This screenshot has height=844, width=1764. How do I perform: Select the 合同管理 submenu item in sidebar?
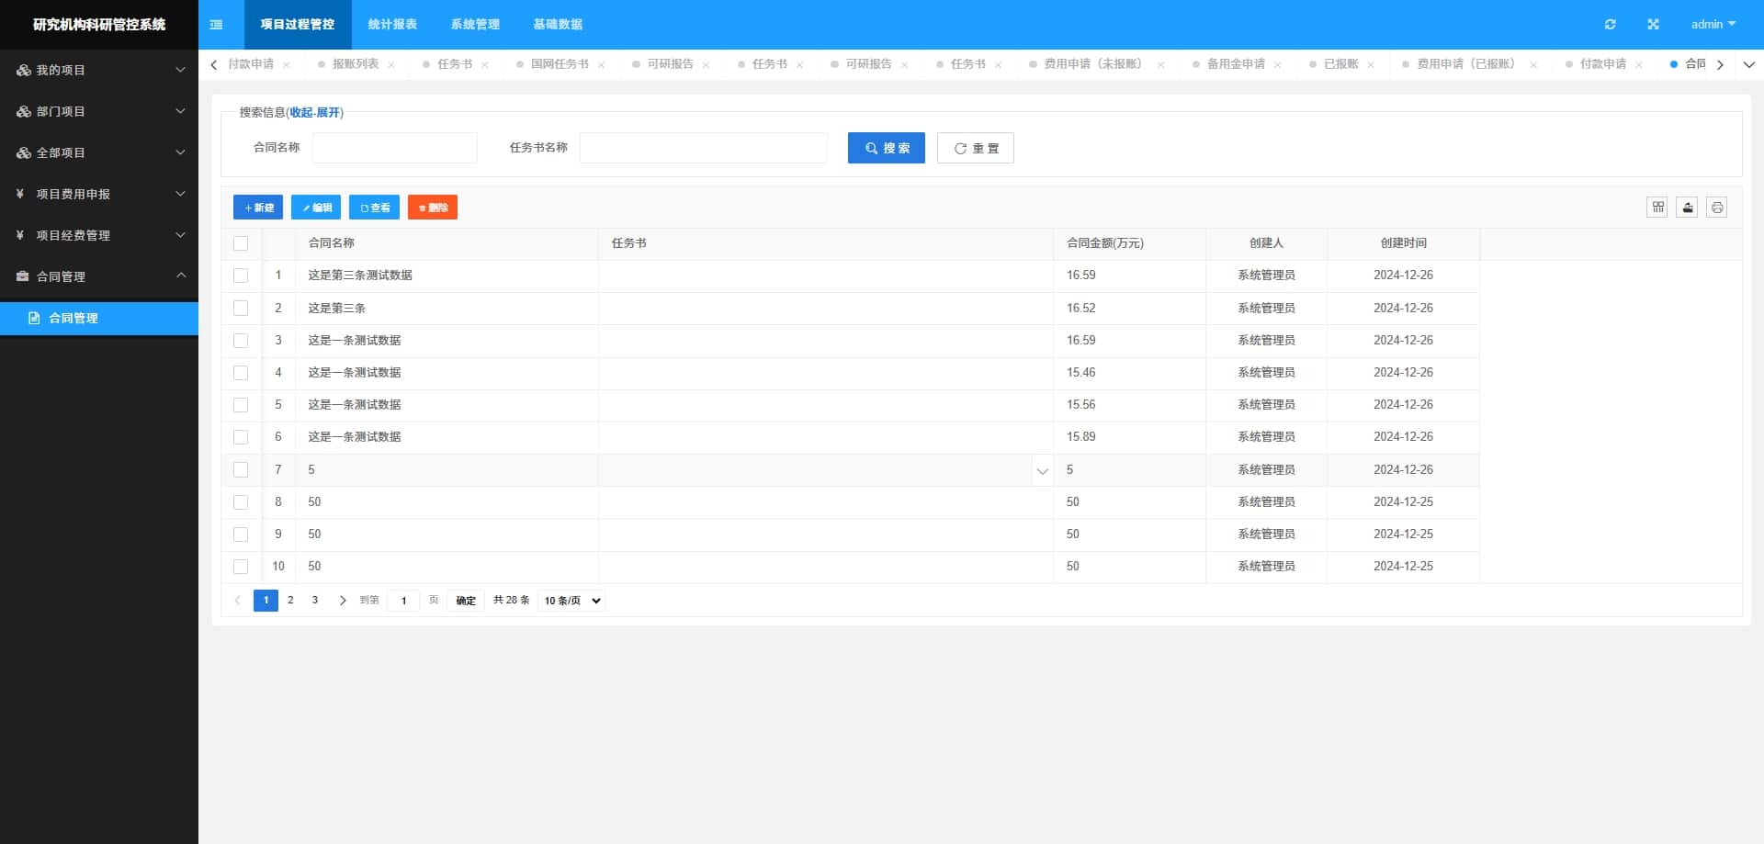tap(99, 319)
